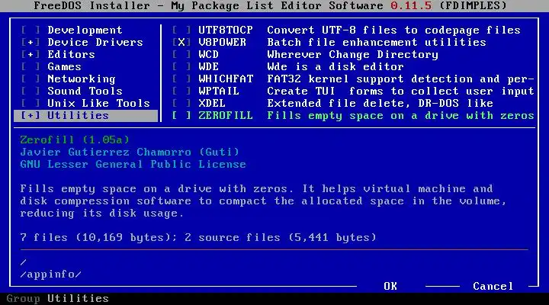Click the 'Zerofill (1.05a)' title
The image size is (549, 305).
tap(75, 140)
